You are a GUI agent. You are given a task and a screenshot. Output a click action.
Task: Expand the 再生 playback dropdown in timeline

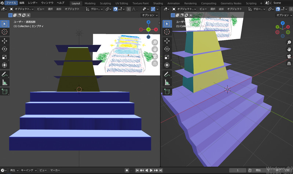click(14, 170)
